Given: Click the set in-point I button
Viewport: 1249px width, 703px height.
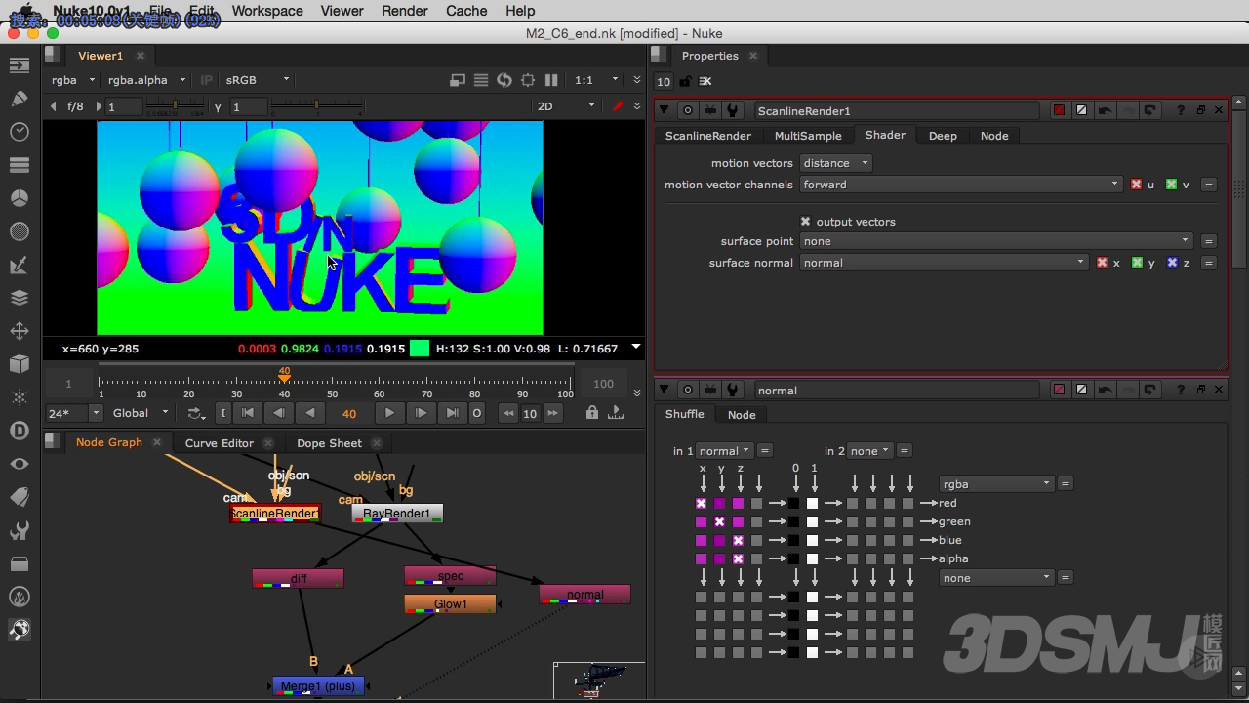Looking at the screenshot, I should pos(222,413).
